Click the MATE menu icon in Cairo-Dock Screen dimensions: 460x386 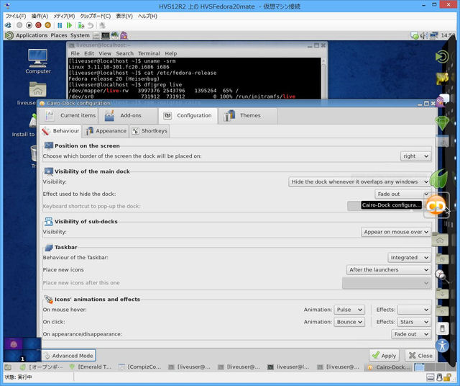(x=441, y=57)
